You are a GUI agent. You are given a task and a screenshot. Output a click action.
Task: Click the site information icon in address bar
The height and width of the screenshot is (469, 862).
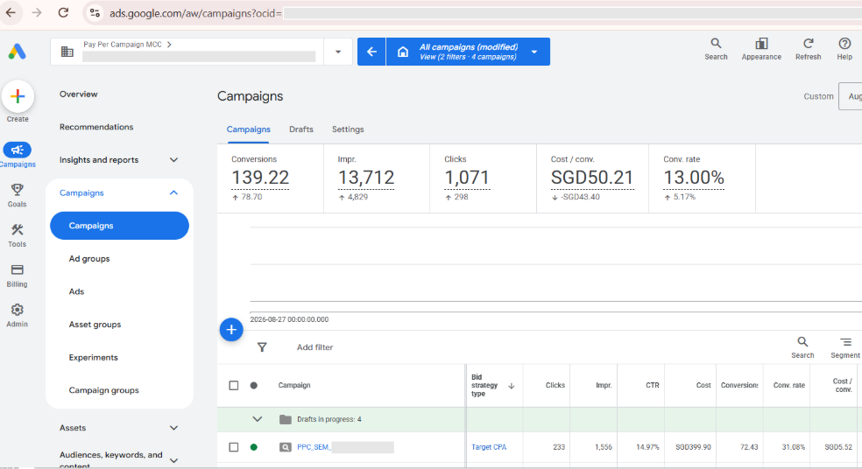click(x=95, y=12)
